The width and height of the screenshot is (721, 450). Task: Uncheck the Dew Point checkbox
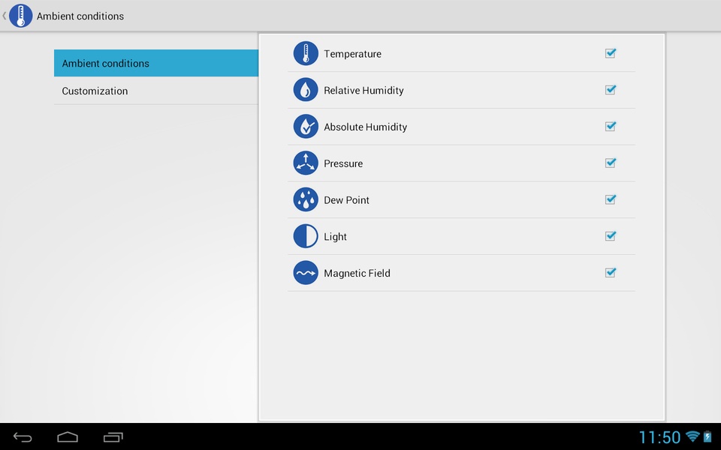[x=611, y=199]
